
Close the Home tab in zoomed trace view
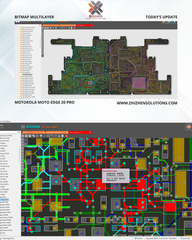(x=43, y=132)
